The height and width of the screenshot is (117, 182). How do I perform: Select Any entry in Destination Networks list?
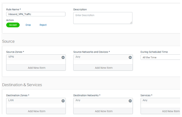tap(78, 100)
